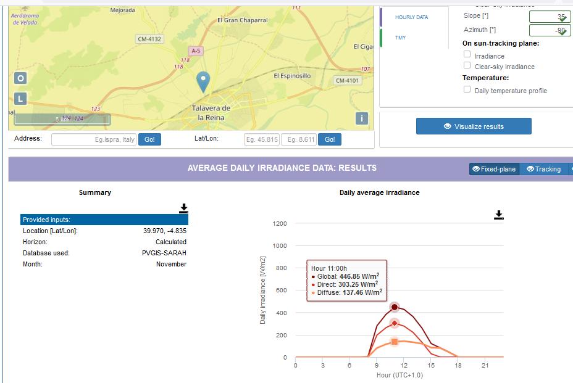
Task: Click the Hour (UTC+1.0) axis label
Action: pyautogui.click(x=399, y=375)
